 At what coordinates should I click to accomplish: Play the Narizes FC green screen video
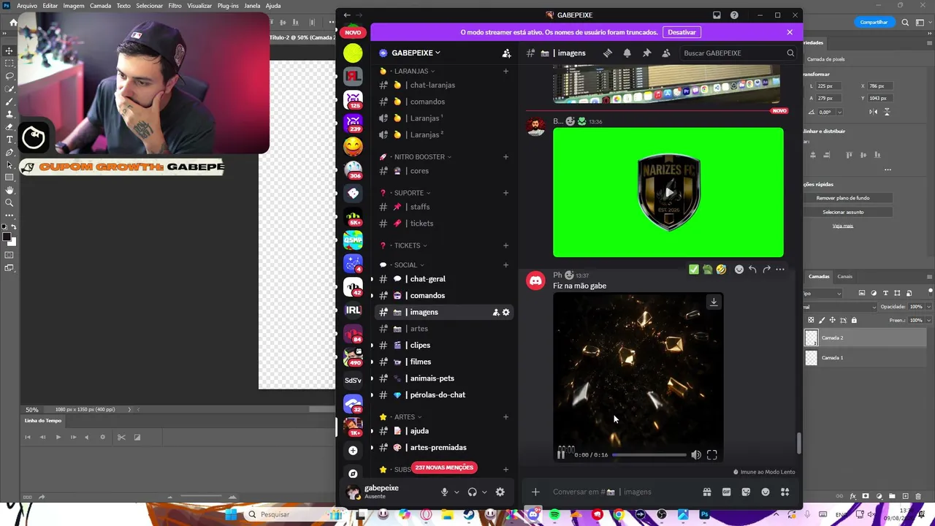pos(668,193)
